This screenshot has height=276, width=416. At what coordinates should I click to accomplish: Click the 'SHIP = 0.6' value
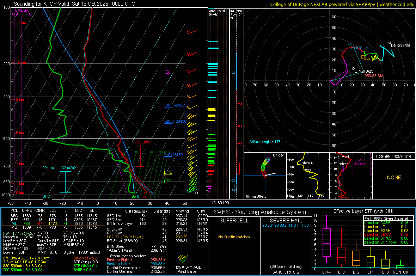(x=82, y=270)
